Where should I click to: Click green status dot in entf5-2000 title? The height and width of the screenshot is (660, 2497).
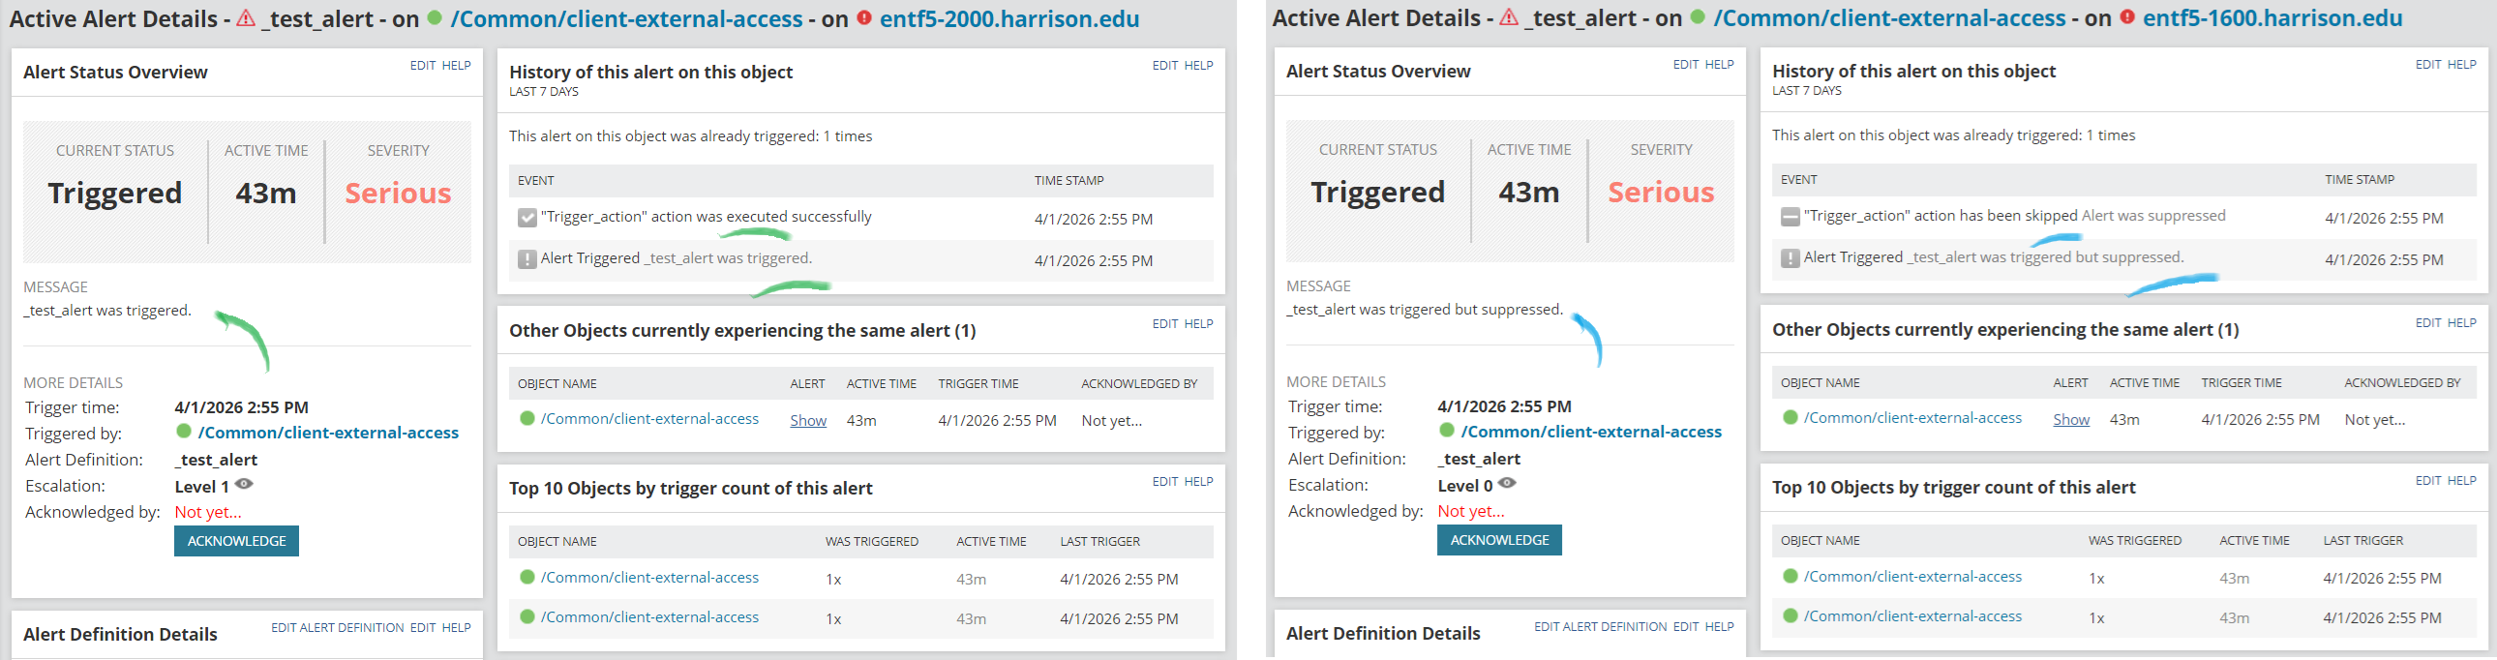pyautogui.click(x=436, y=17)
